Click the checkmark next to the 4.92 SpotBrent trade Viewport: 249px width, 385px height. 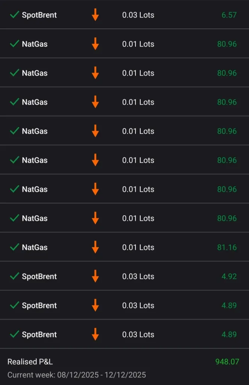click(x=14, y=276)
